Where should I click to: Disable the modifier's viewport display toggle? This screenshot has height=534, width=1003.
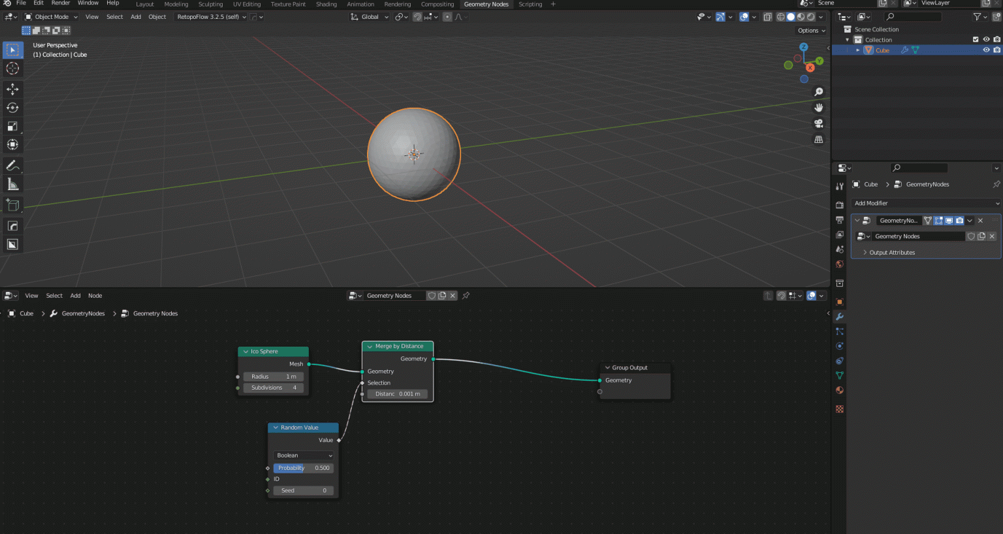point(949,220)
